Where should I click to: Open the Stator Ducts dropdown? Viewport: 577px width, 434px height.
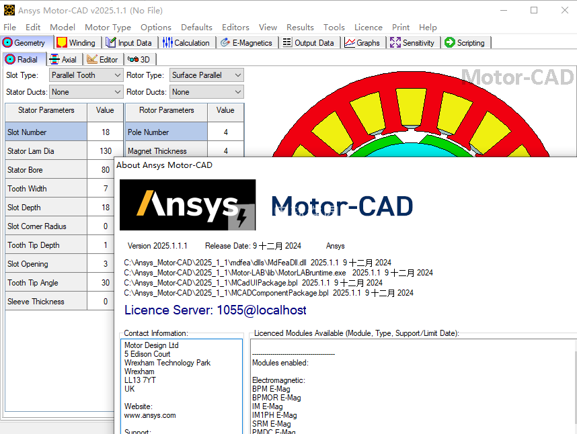117,92
